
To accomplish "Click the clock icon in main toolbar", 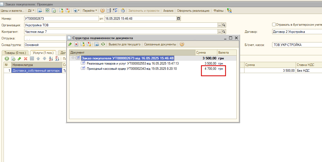I will [123, 10].
